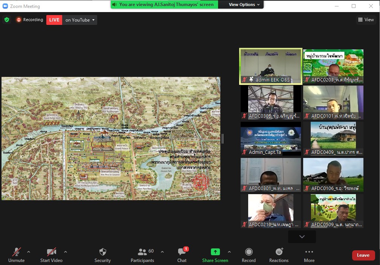Click muted mic icon on Admin_Capt.Ta tile
The image size is (380, 265).
point(244,152)
